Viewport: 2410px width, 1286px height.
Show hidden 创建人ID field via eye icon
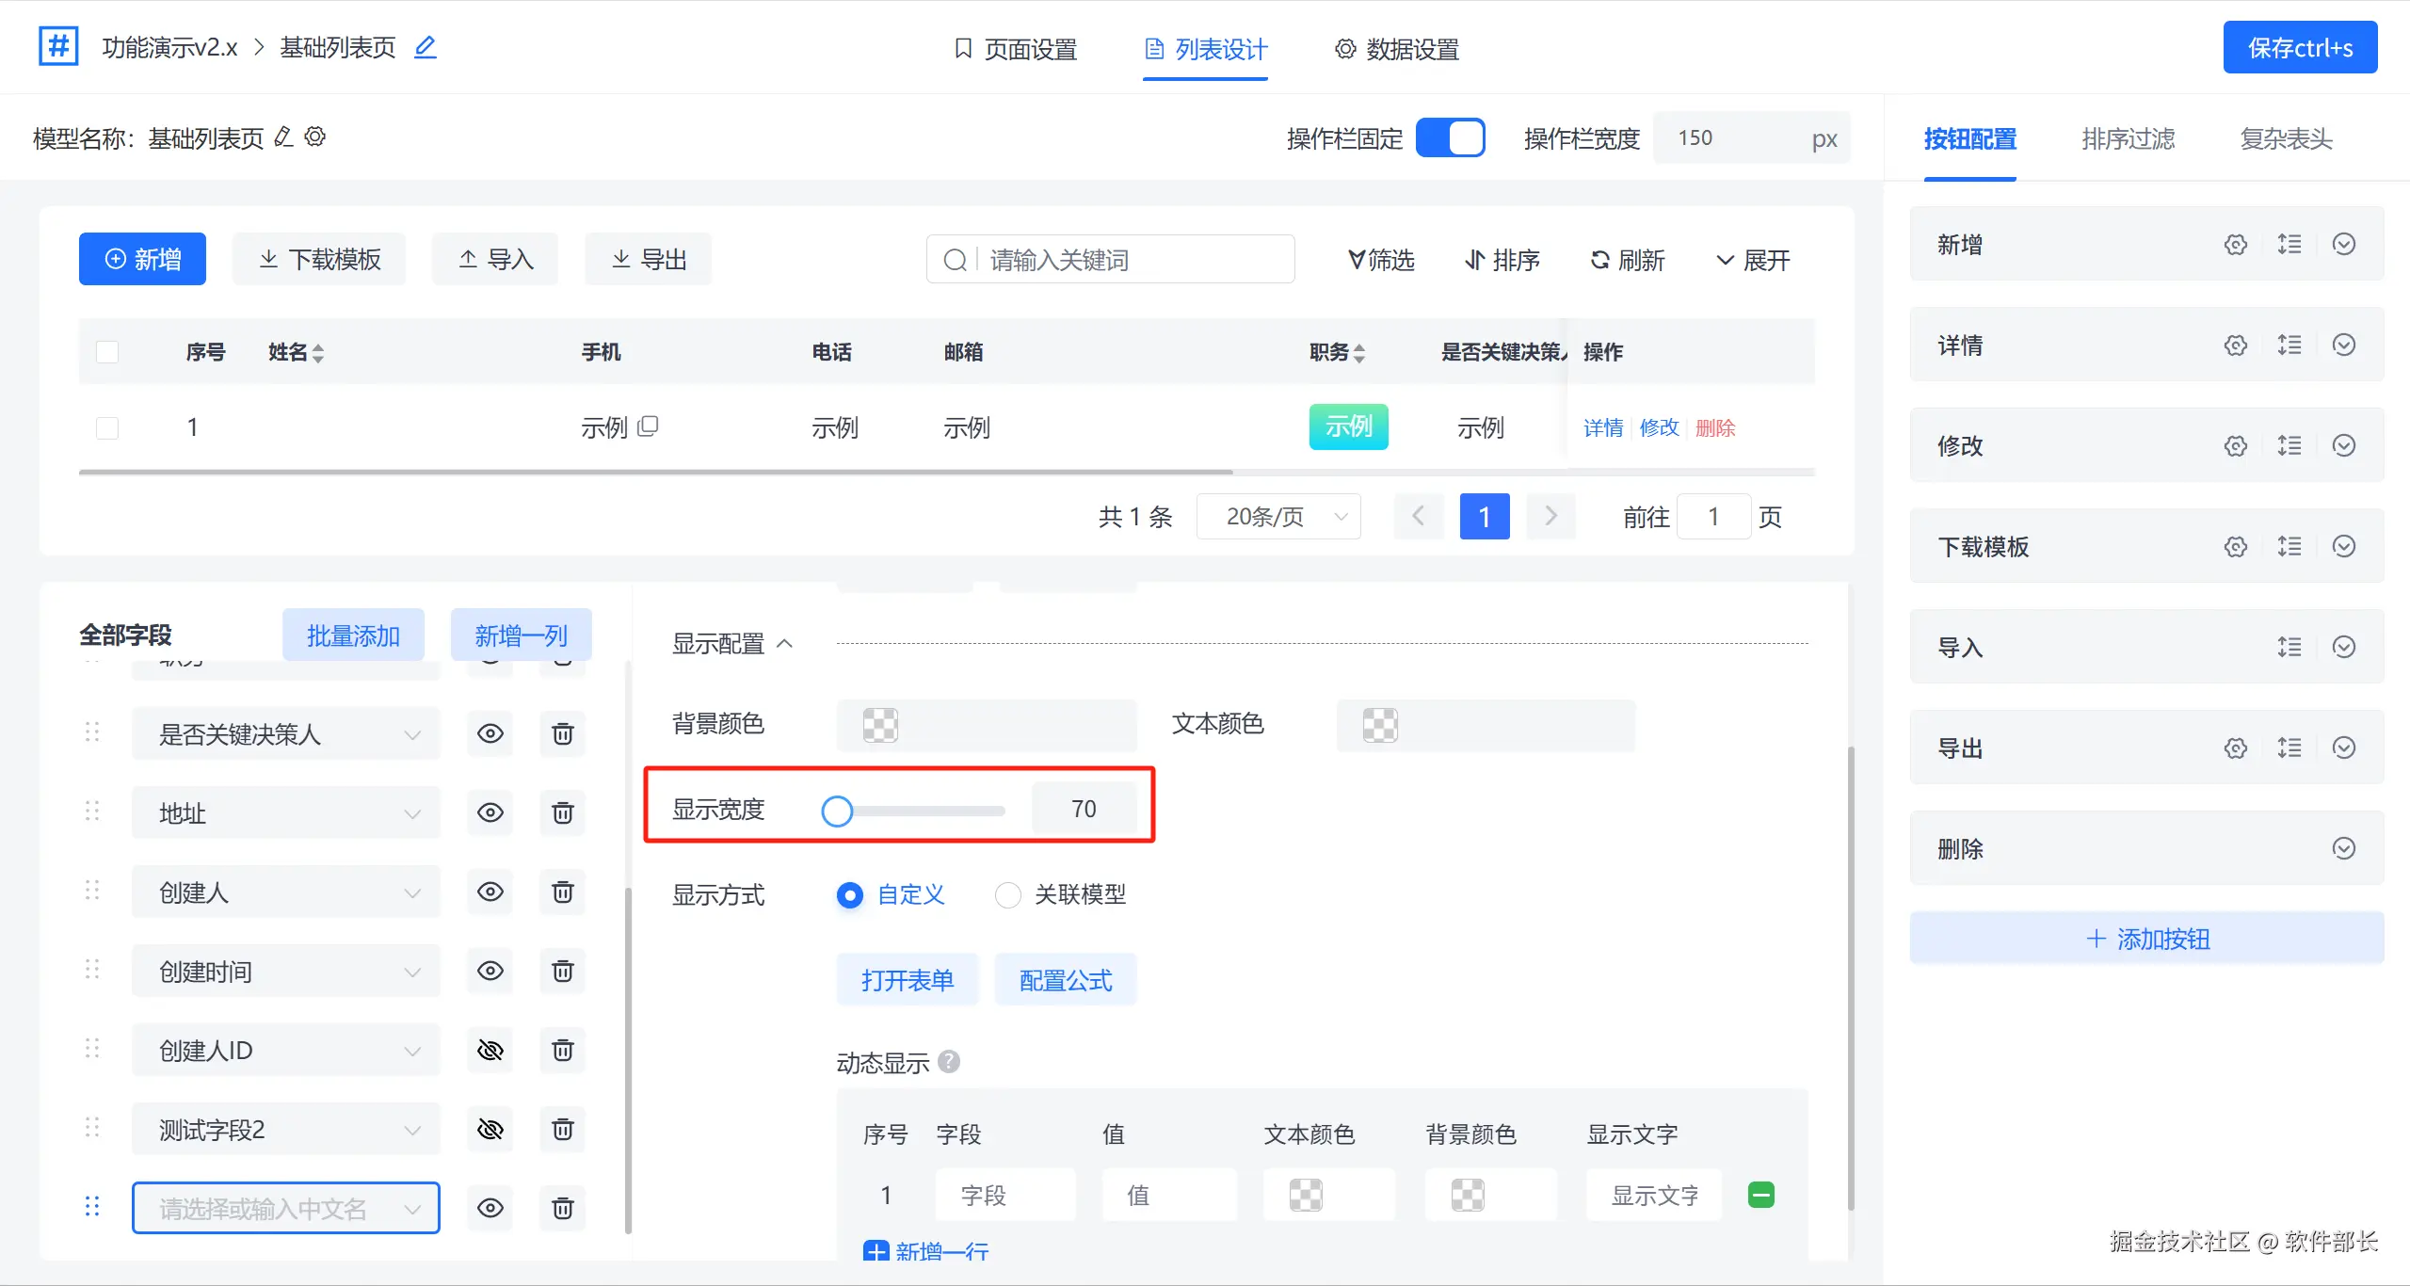490,1051
